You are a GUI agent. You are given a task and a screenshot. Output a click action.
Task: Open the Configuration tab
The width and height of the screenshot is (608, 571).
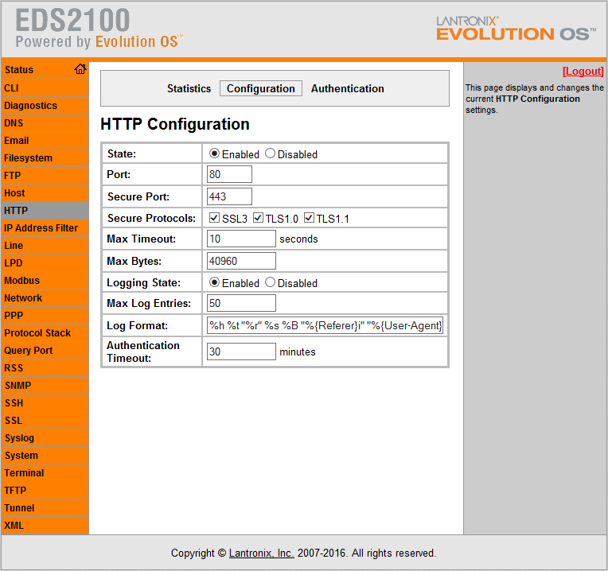coord(260,88)
